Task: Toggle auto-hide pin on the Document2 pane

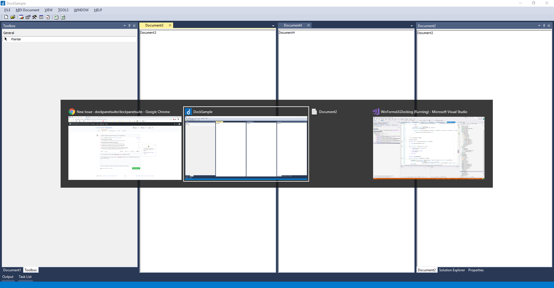Action: (544, 26)
